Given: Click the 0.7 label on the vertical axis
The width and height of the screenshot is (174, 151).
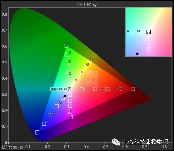Looking at the screenshot, I should [5, 30].
